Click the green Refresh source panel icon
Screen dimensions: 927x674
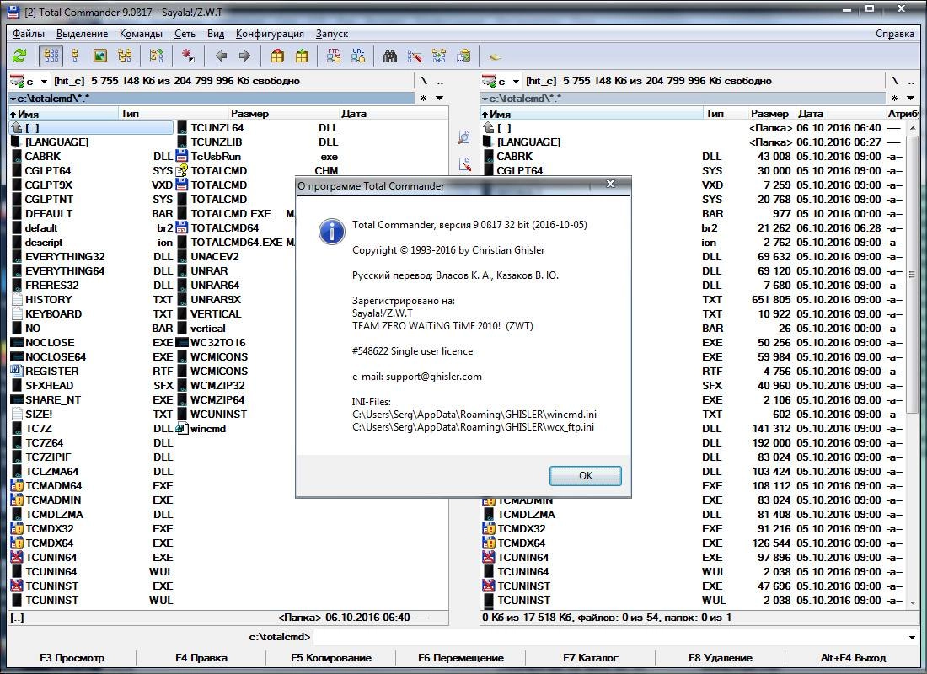pyautogui.click(x=19, y=56)
